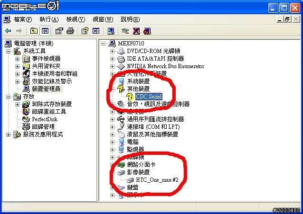Open the 檢視(V) menu

[76, 19]
